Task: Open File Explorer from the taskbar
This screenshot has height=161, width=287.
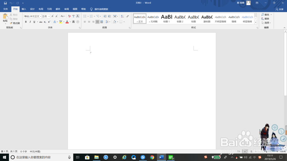Action: tap(96, 157)
